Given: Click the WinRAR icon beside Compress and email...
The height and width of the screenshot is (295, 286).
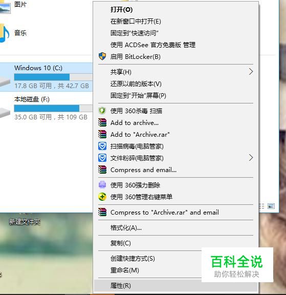Looking at the screenshot, I should pos(102,170).
